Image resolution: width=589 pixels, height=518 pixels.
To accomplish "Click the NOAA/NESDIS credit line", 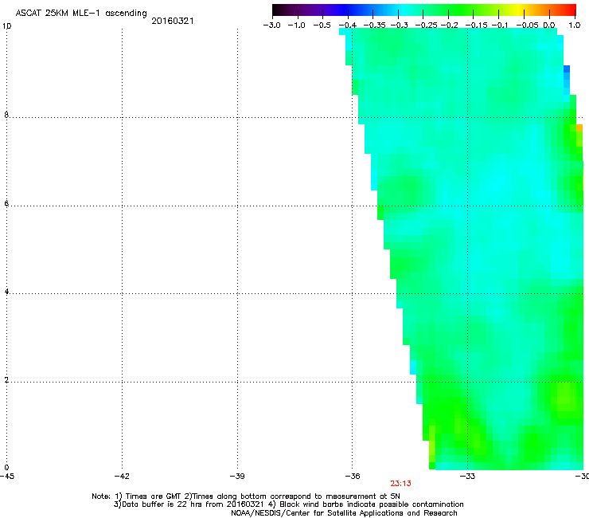I will click(x=344, y=513).
